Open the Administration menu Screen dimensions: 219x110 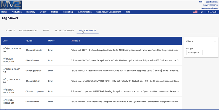[85, 12]
